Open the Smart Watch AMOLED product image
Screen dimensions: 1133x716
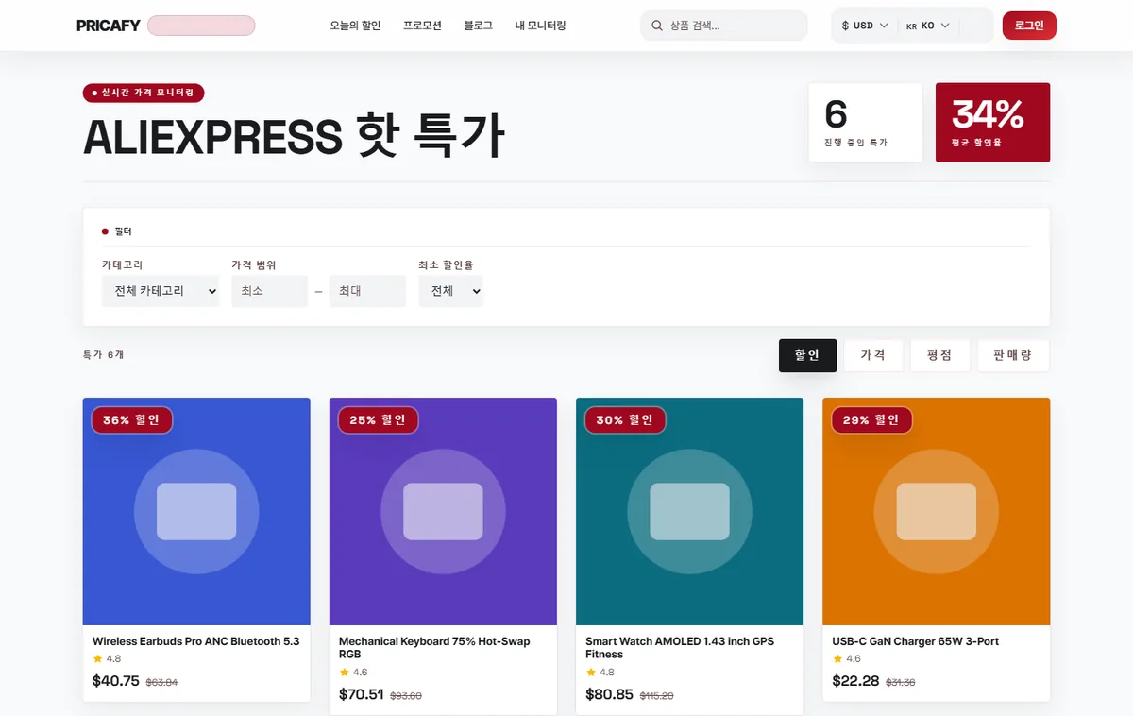click(689, 511)
